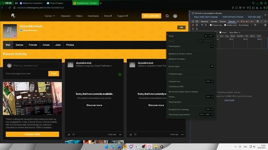Switch to the Elements tab in DevTools
Viewport: 268px width, 150px height.
(204, 21)
